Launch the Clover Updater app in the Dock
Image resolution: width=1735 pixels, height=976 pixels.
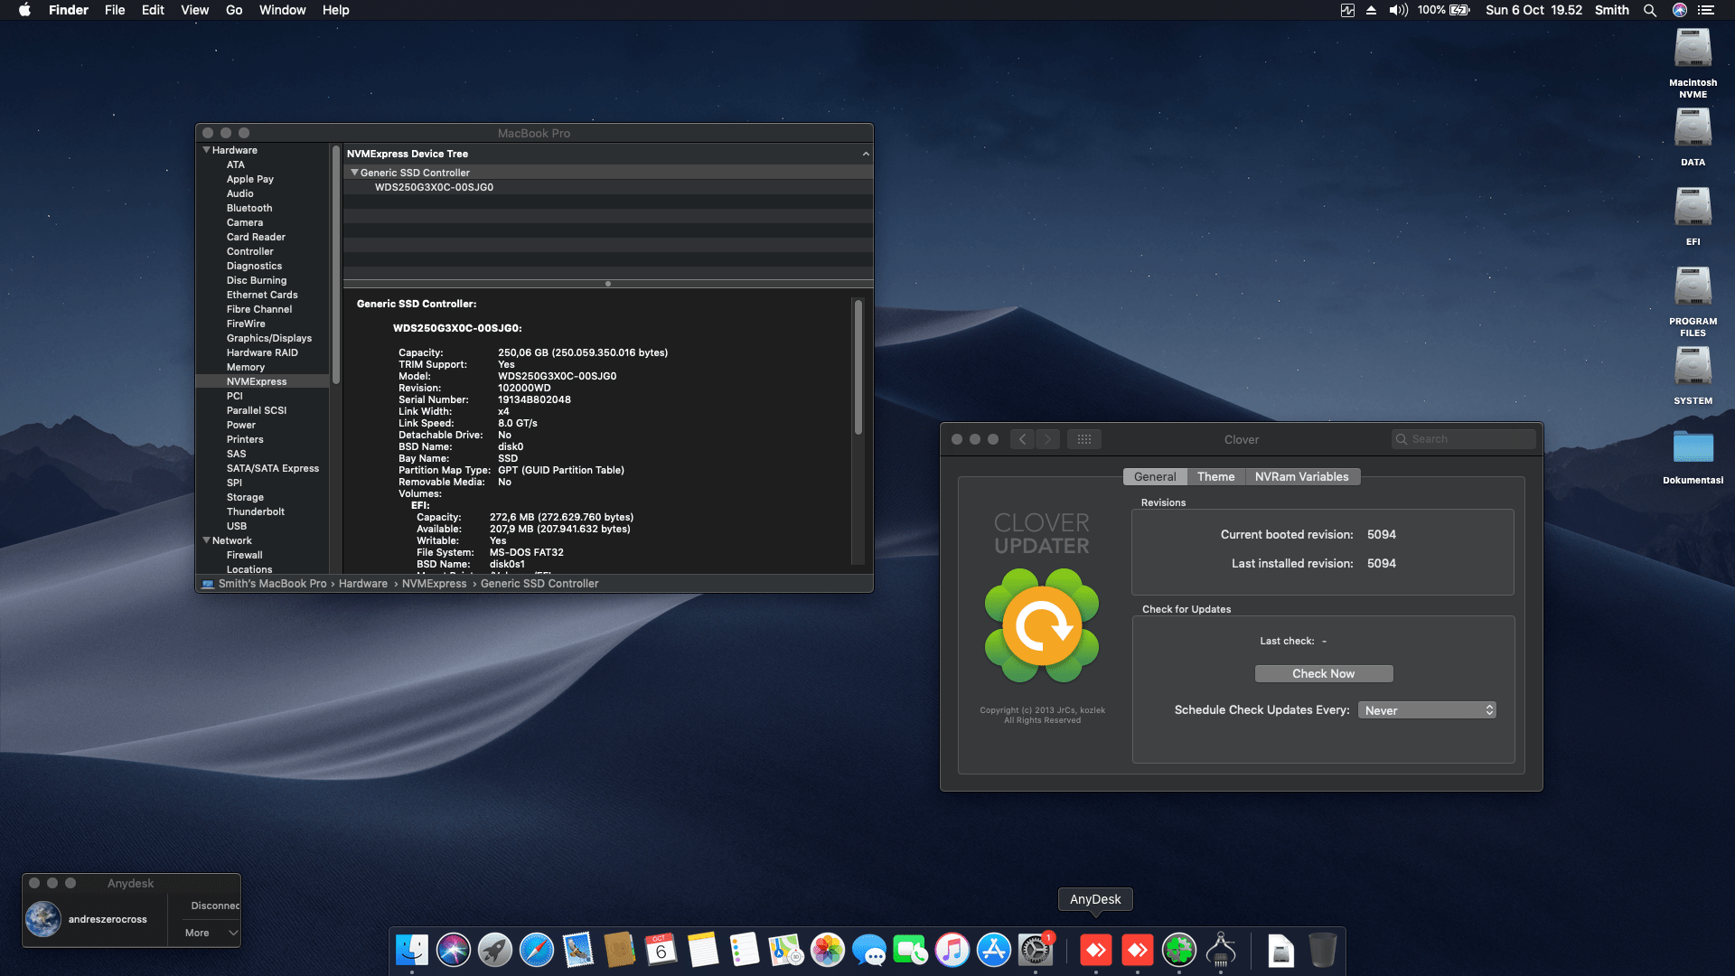[1178, 951]
